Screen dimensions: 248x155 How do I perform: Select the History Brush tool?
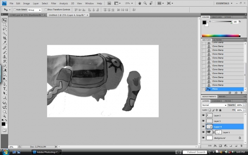[5, 61]
